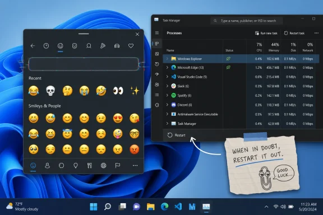This screenshot has width=323, height=215.
Task: Select the globe travel emoji category
Action: tap(103, 165)
